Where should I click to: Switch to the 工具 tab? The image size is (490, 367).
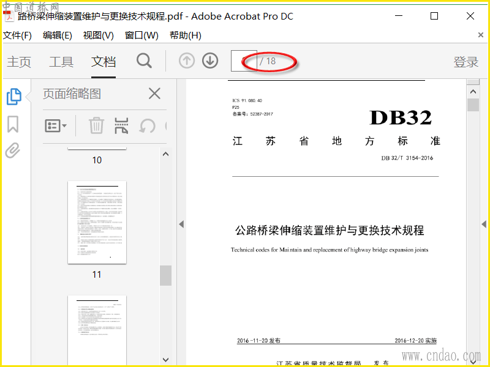tap(61, 62)
